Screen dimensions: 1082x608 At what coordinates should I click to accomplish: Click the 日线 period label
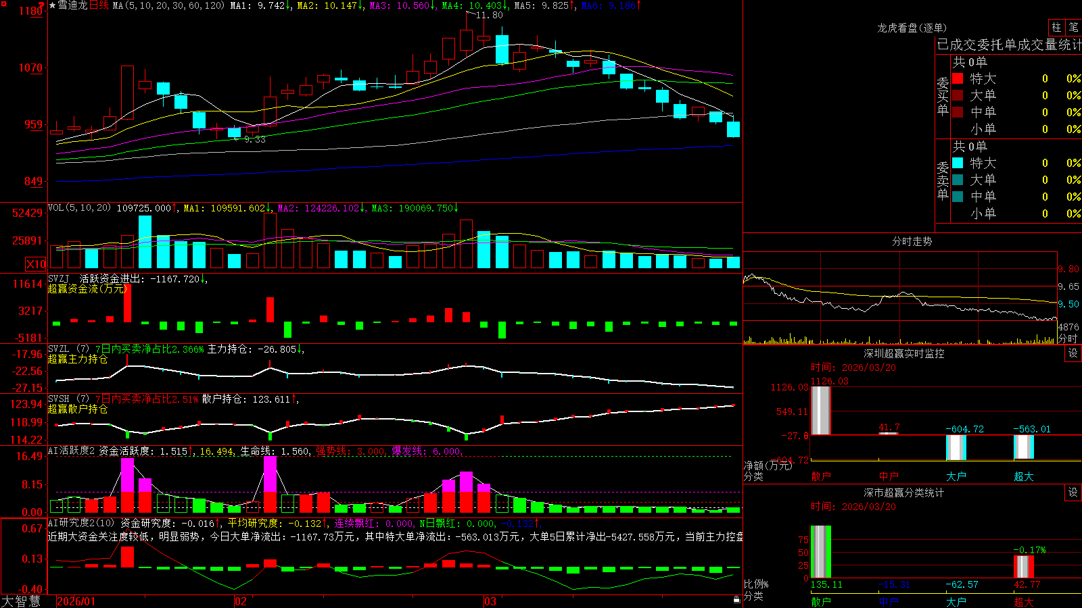pyautogui.click(x=99, y=5)
